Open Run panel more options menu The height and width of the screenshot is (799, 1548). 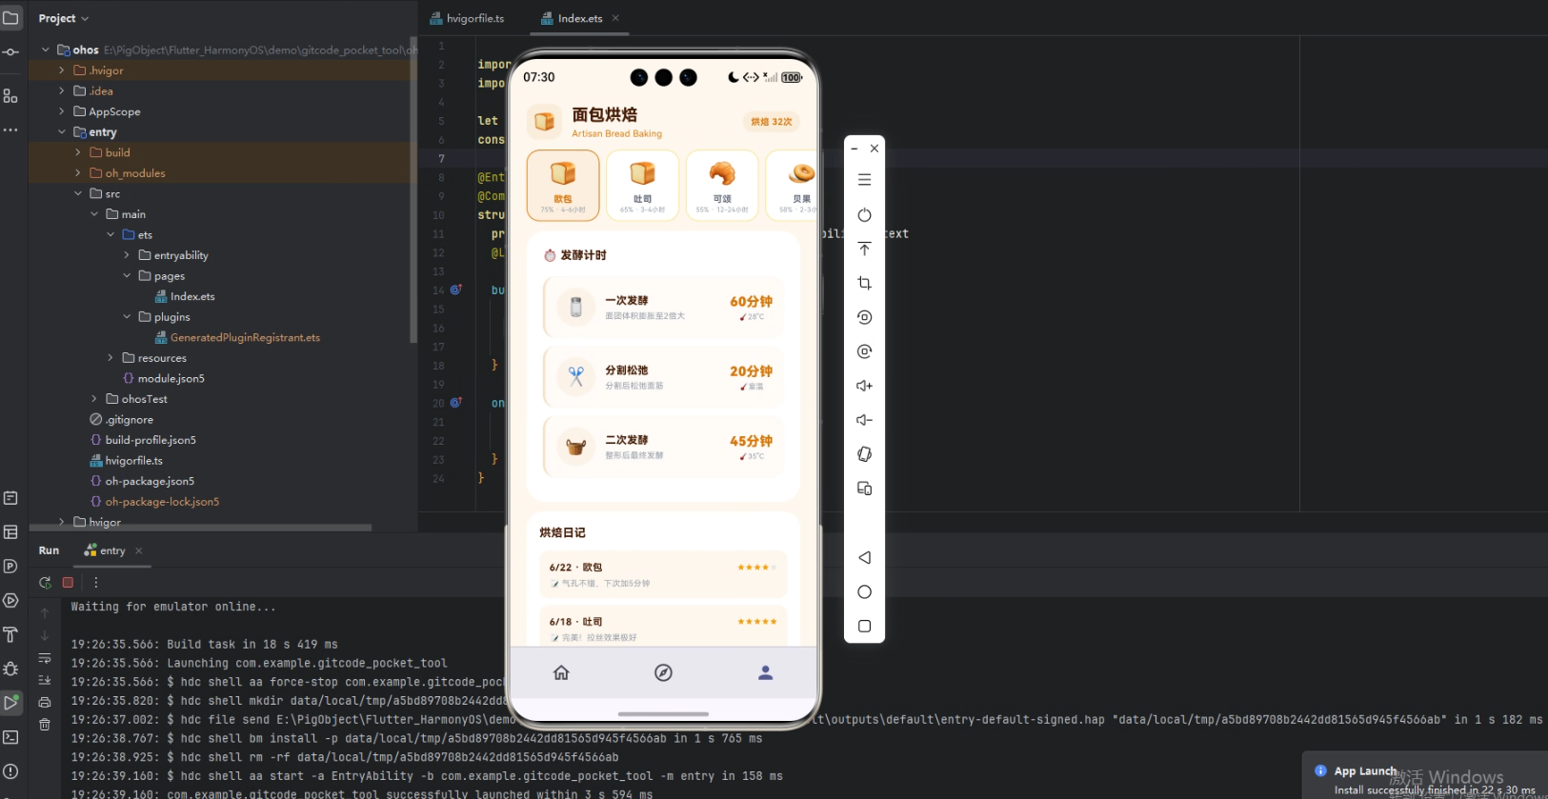(x=95, y=582)
